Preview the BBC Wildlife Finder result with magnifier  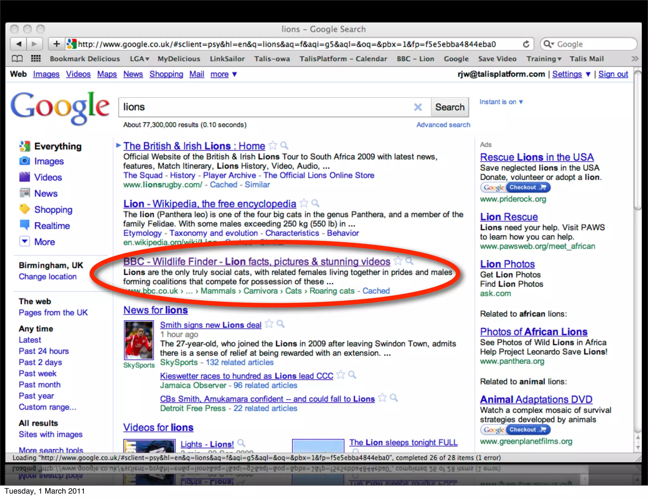tap(409, 261)
